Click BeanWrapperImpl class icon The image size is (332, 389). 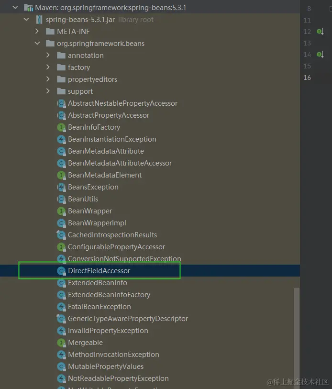(x=61, y=223)
